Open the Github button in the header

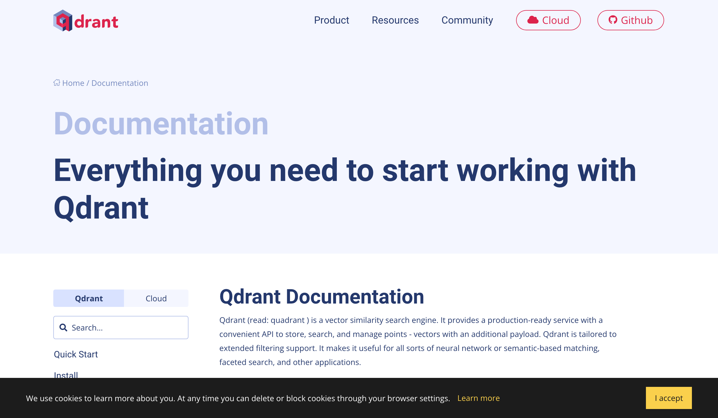coord(630,20)
